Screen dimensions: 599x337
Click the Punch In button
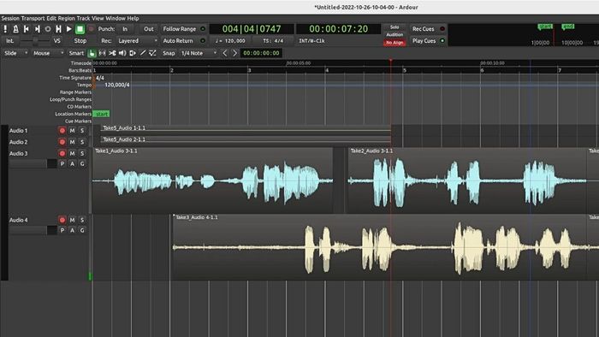pyautogui.click(x=125, y=29)
